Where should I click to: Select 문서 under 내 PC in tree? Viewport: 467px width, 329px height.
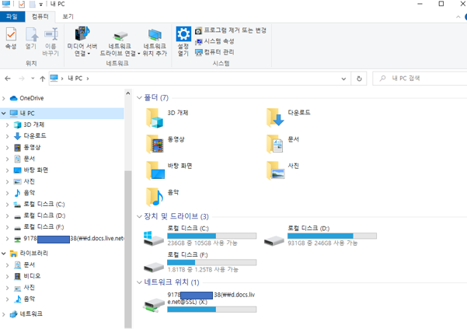(x=25, y=159)
